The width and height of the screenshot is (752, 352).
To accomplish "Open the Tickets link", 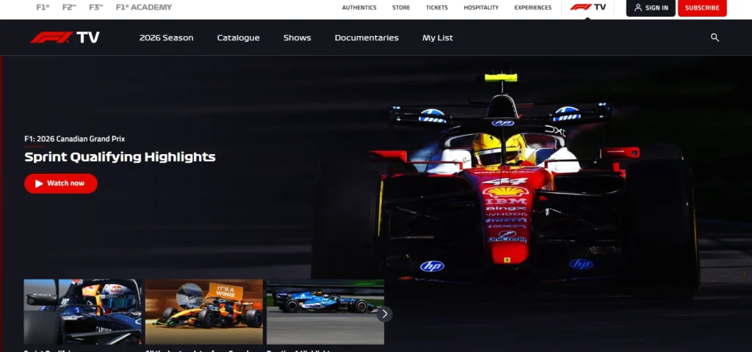I will [x=437, y=7].
